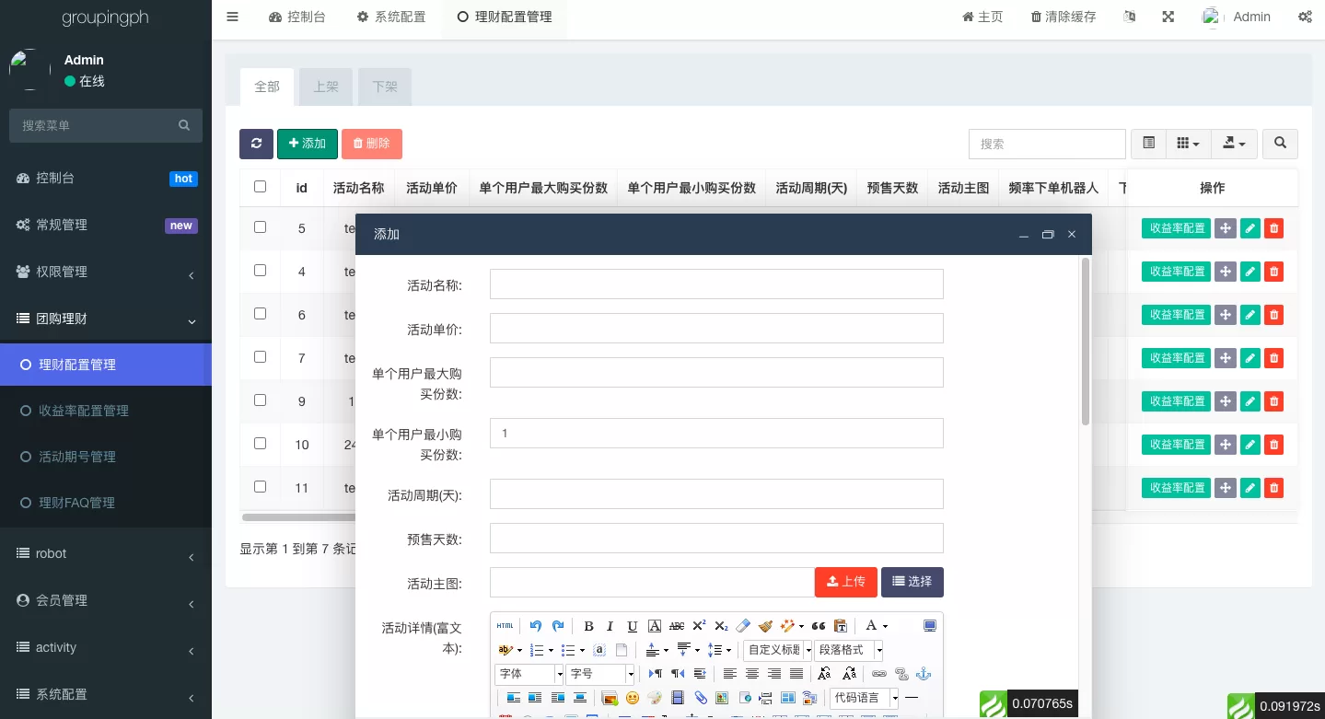Insert emoticon using the smiley face icon
Screen dimensions: 1325x719
[633, 698]
